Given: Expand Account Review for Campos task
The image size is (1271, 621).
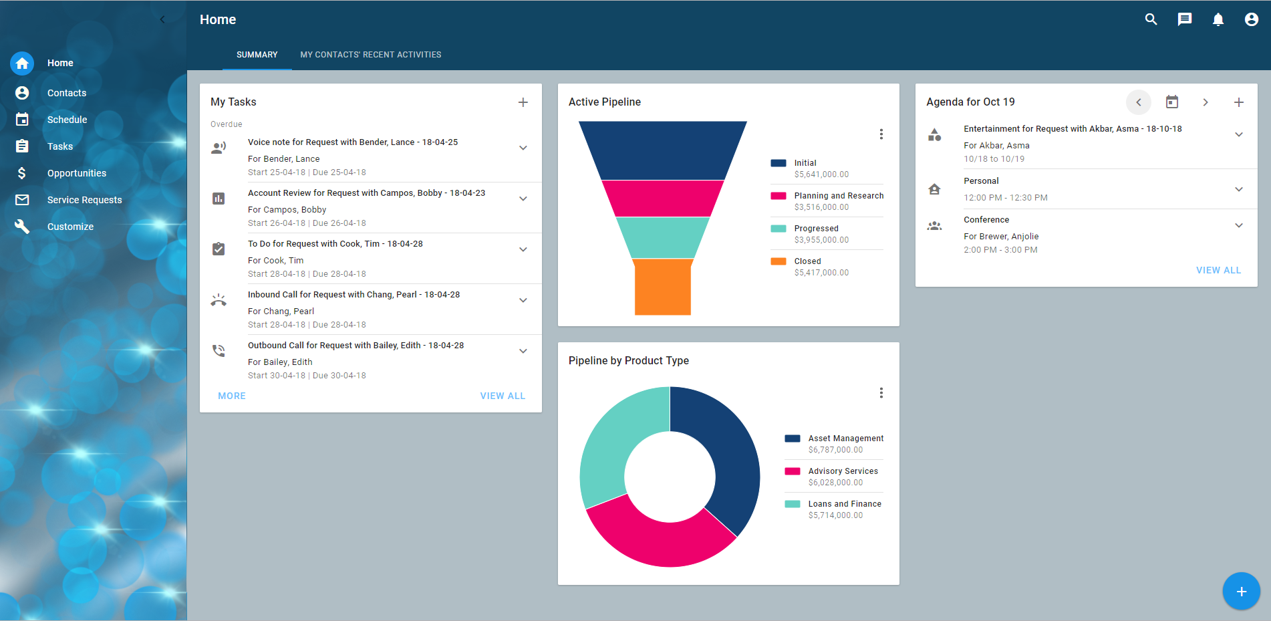Looking at the screenshot, I should pyautogui.click(x=523, y=199).
